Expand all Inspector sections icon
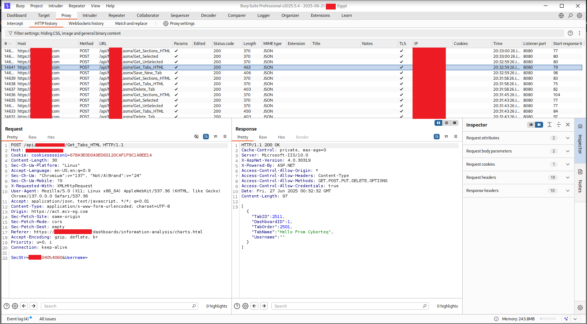Screen dimensions: 587x324 click(549, 125)
